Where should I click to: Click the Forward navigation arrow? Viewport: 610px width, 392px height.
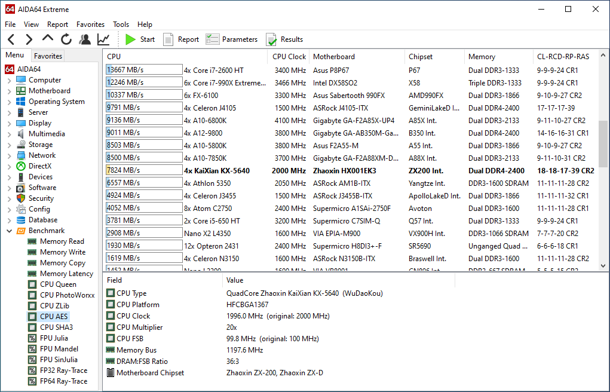tap(29, 39)
